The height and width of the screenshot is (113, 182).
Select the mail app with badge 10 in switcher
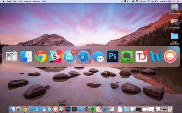point(69,57)
